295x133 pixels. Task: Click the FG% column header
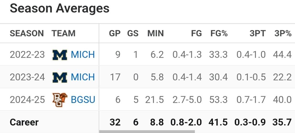click(219, 33)
